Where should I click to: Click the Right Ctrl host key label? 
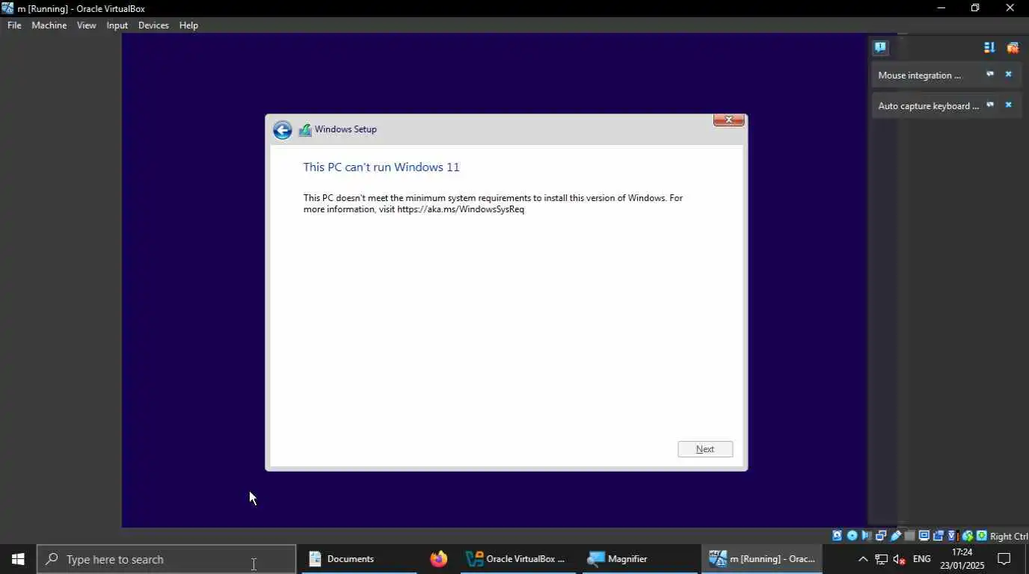[1009, 537]
